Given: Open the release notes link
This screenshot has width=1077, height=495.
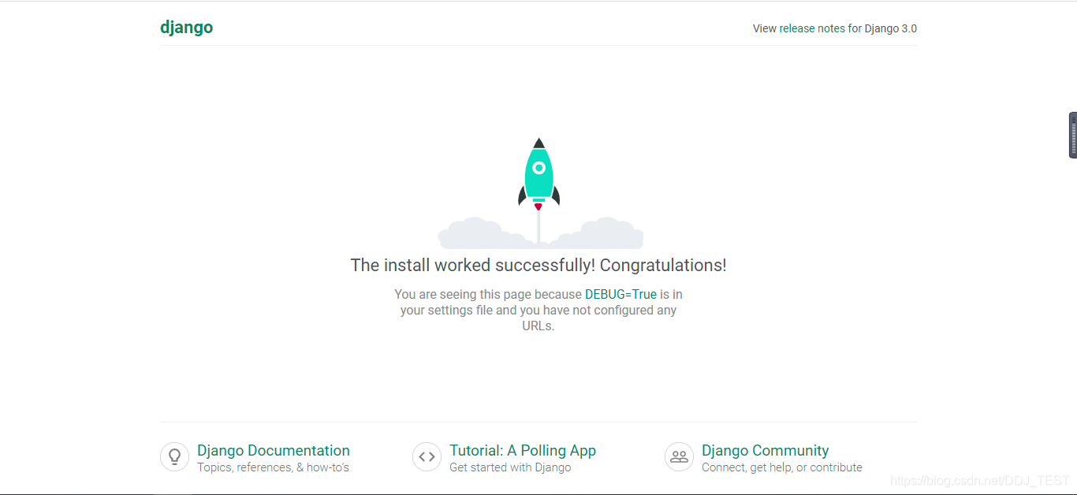Looking at the screenshot, I should pyautogui.click(x=812, y=28).
